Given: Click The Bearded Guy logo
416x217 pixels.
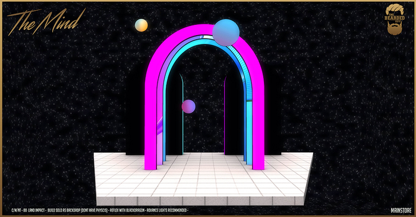Looking at the screenshot, I should [395, 19].
